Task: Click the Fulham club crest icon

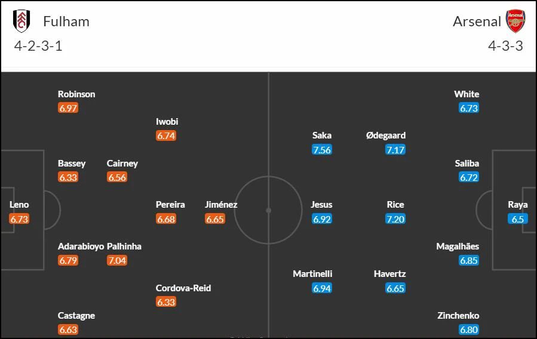Action: [22, 21]
